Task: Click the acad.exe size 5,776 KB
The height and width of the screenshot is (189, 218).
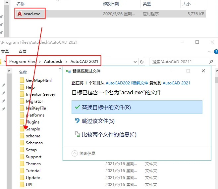Action: 196,14
